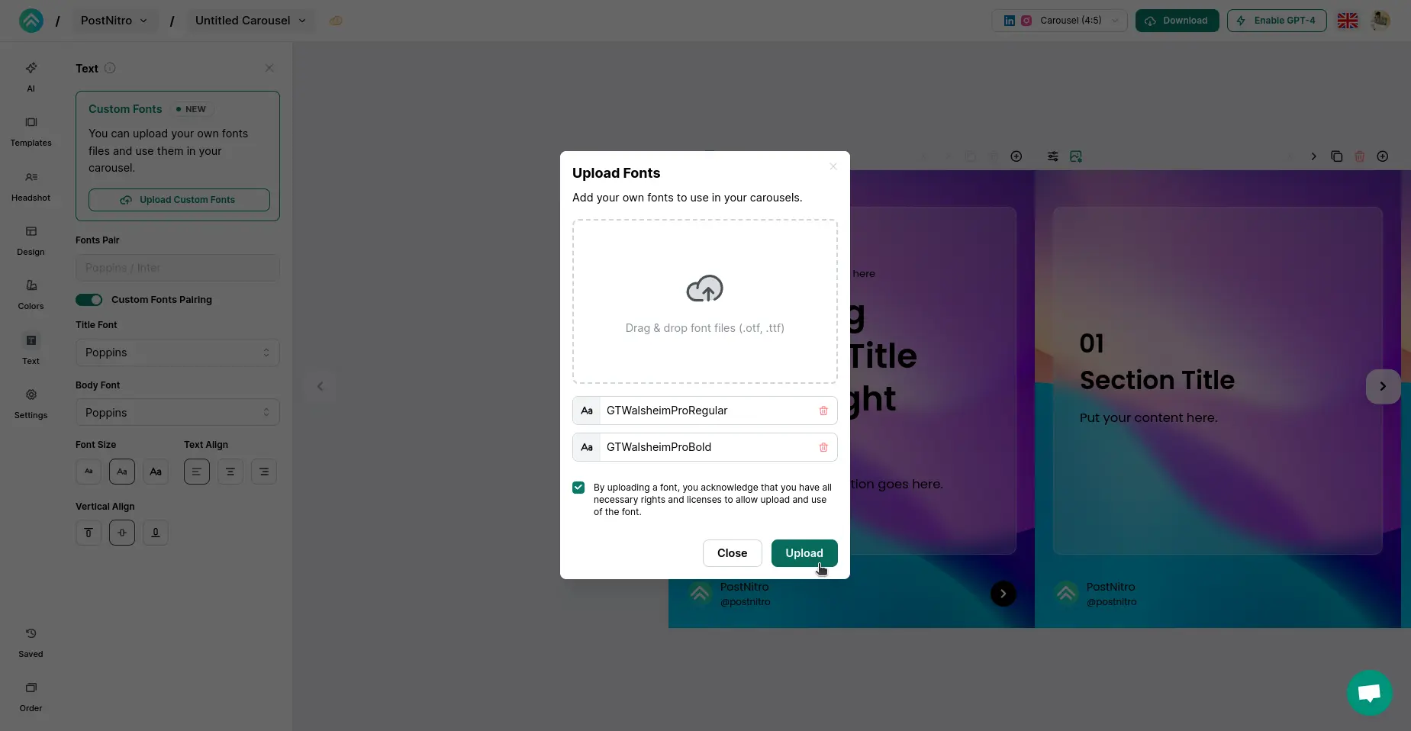Toggle Custom Fonts Pairing switch

(x=89, y=300)
